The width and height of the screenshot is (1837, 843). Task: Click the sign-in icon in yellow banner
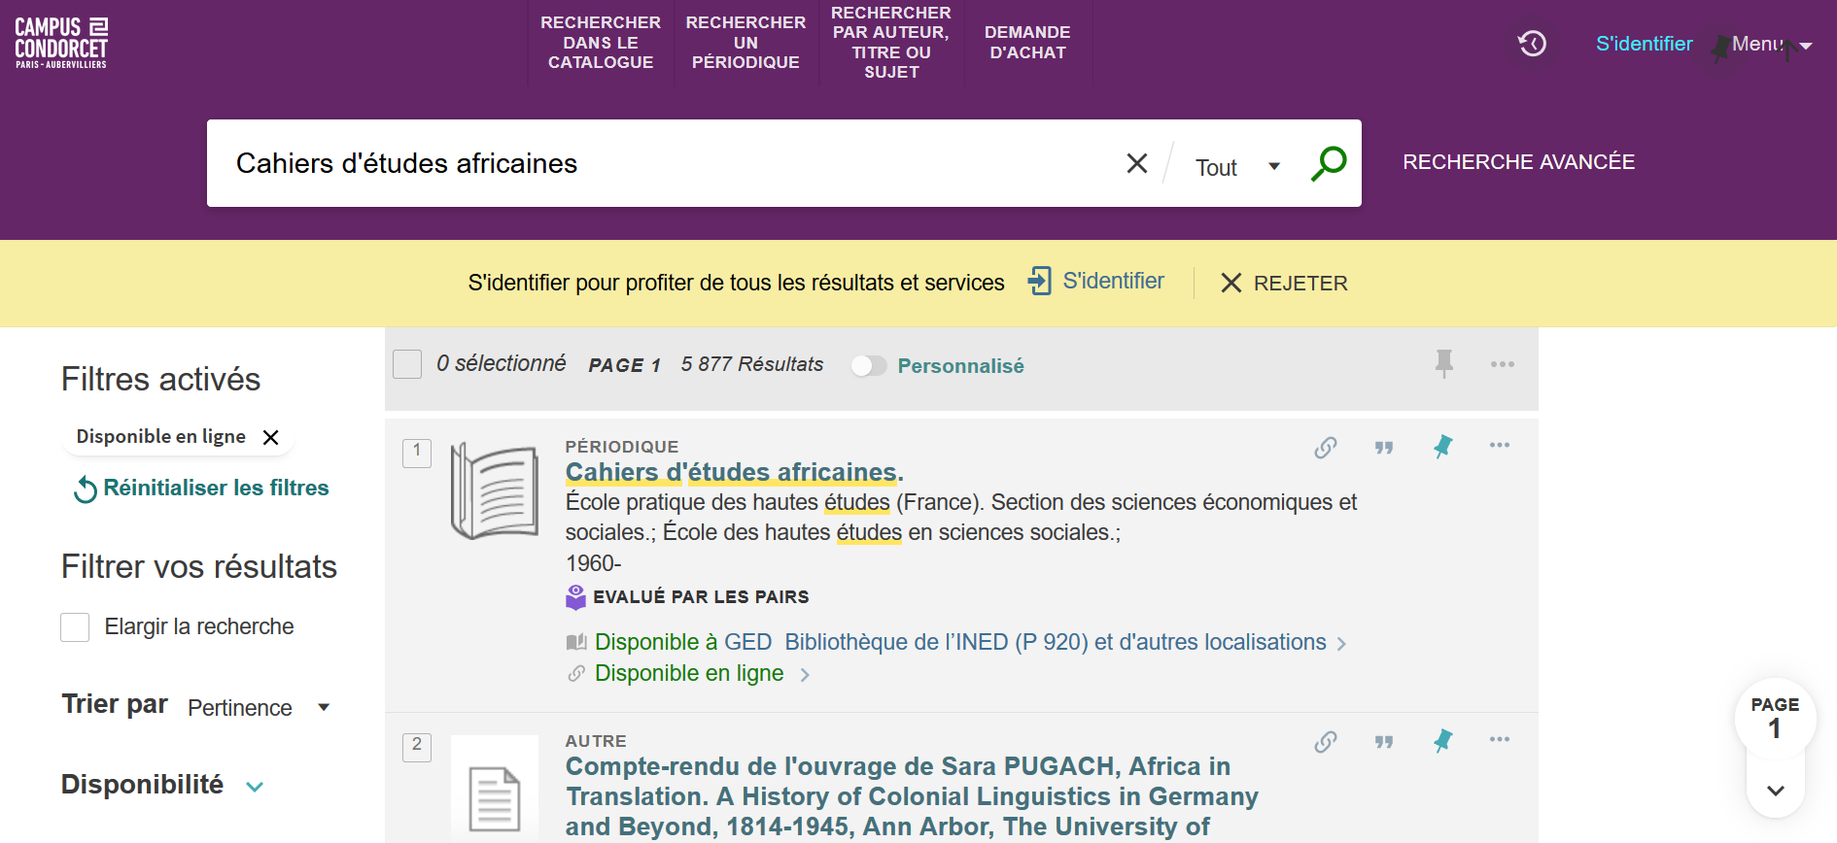(1040, 282)
